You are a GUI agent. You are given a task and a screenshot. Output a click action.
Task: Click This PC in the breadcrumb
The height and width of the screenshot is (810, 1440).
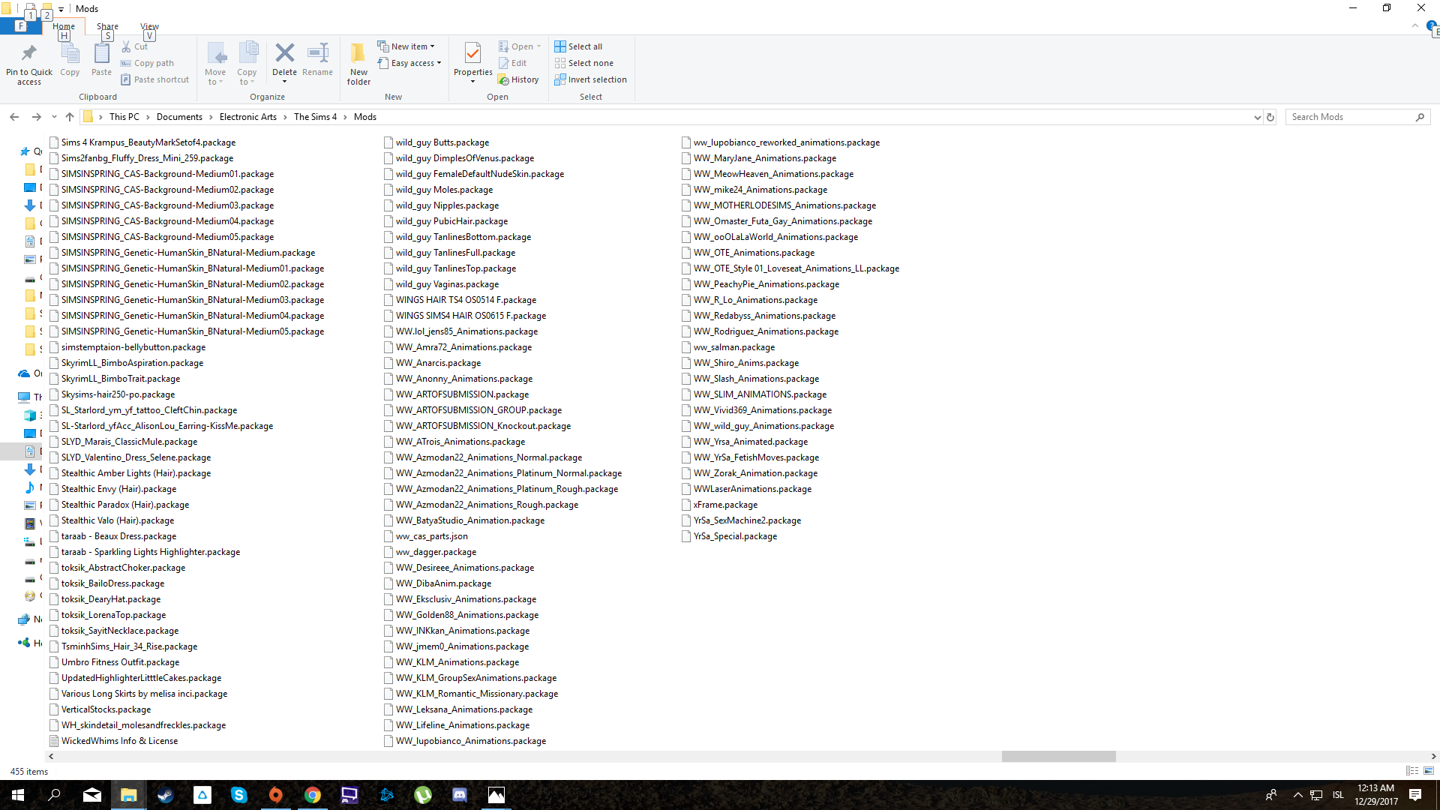click(124, 117)
